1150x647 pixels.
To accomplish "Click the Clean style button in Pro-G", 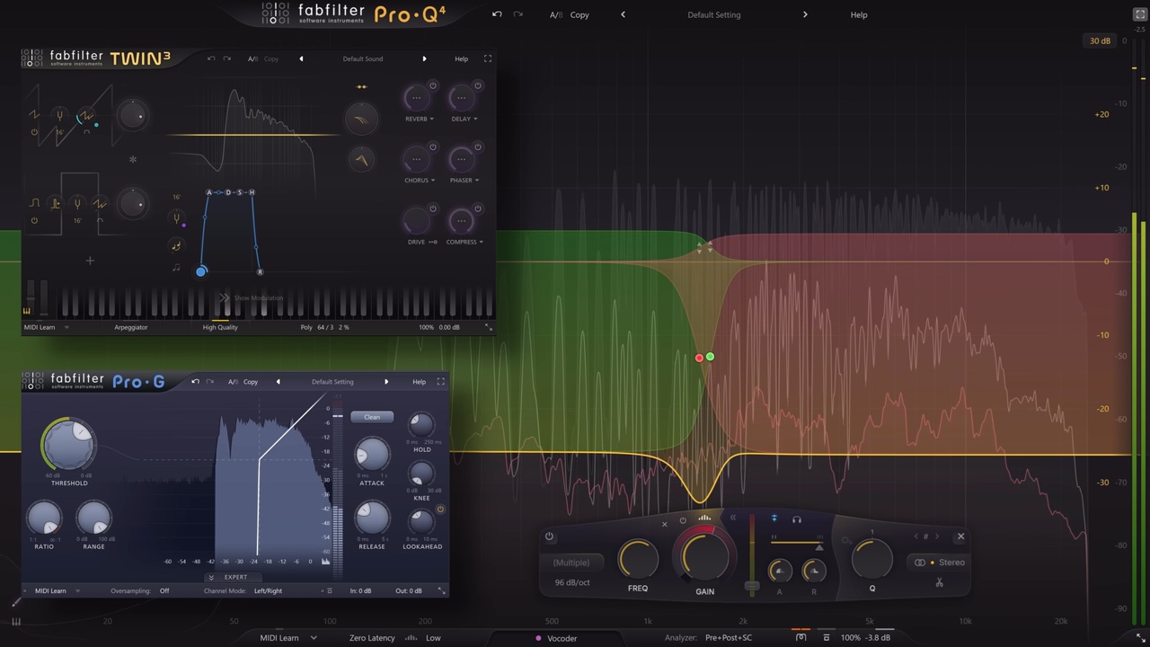I will [372, 417].
